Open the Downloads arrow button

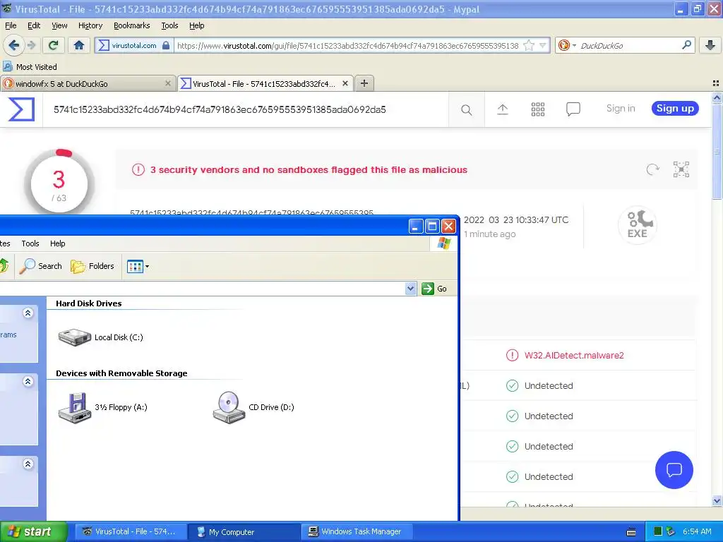pos(710,45)
